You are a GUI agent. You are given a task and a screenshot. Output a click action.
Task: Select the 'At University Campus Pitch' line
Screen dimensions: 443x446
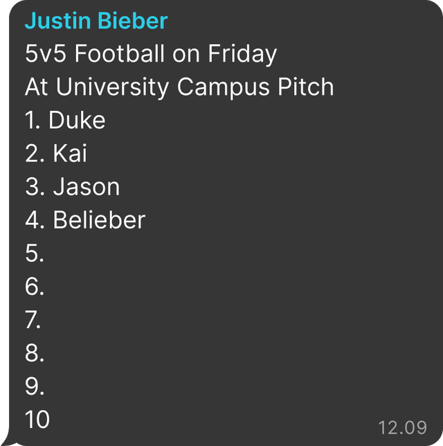pyautogui.click(x=179, y=87)
